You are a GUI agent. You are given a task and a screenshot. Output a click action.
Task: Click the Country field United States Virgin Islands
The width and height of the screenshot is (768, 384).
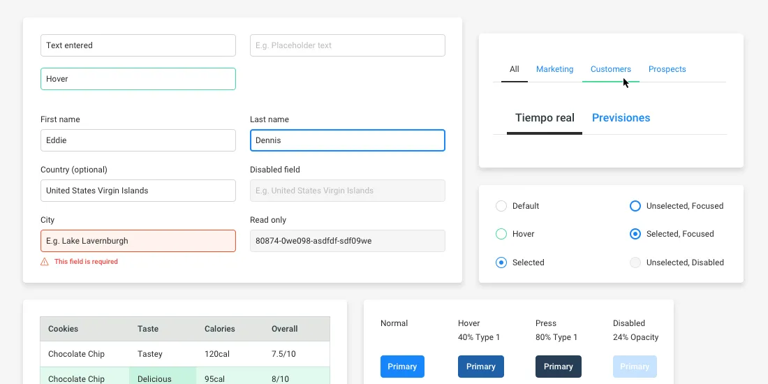pos(138,191)
